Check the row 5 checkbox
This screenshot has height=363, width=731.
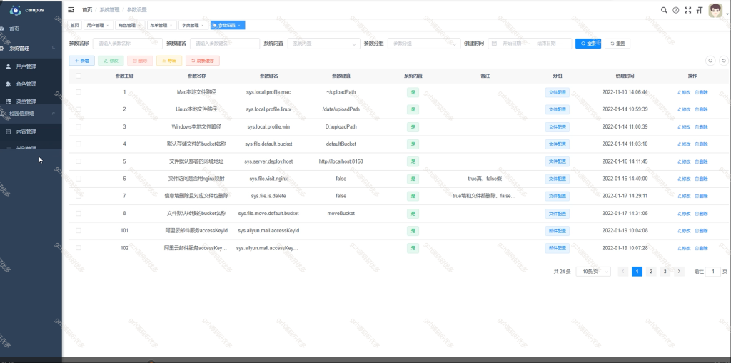[79, 161]
